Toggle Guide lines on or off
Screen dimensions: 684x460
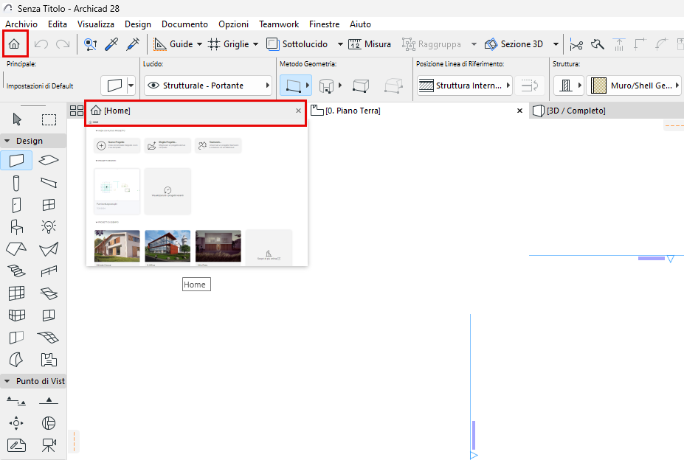coord(173,44)
